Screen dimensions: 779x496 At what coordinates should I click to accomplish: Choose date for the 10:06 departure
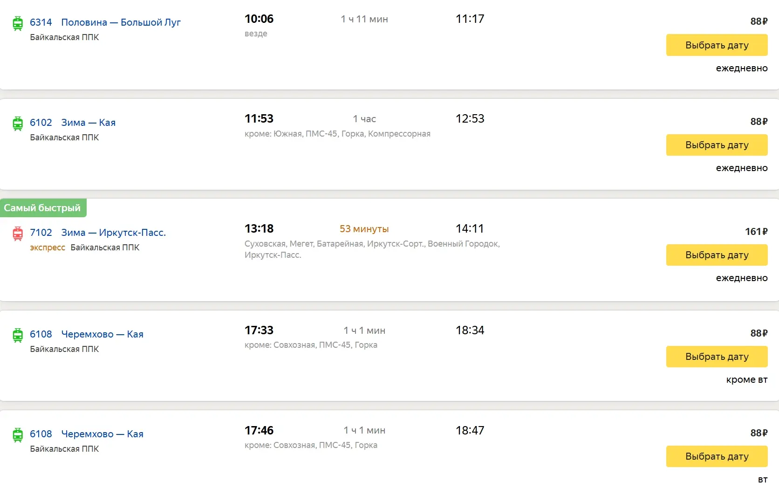pyautogui.click(x=717, y=45)
